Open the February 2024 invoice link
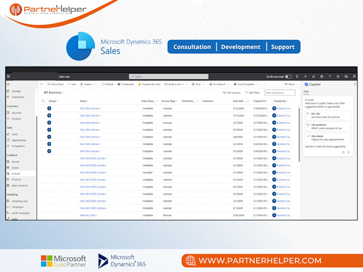This screenshot has width=363, height=272. click(88, 215)
